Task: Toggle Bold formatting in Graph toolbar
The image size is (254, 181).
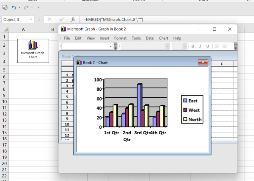Action: pos(192,46)
